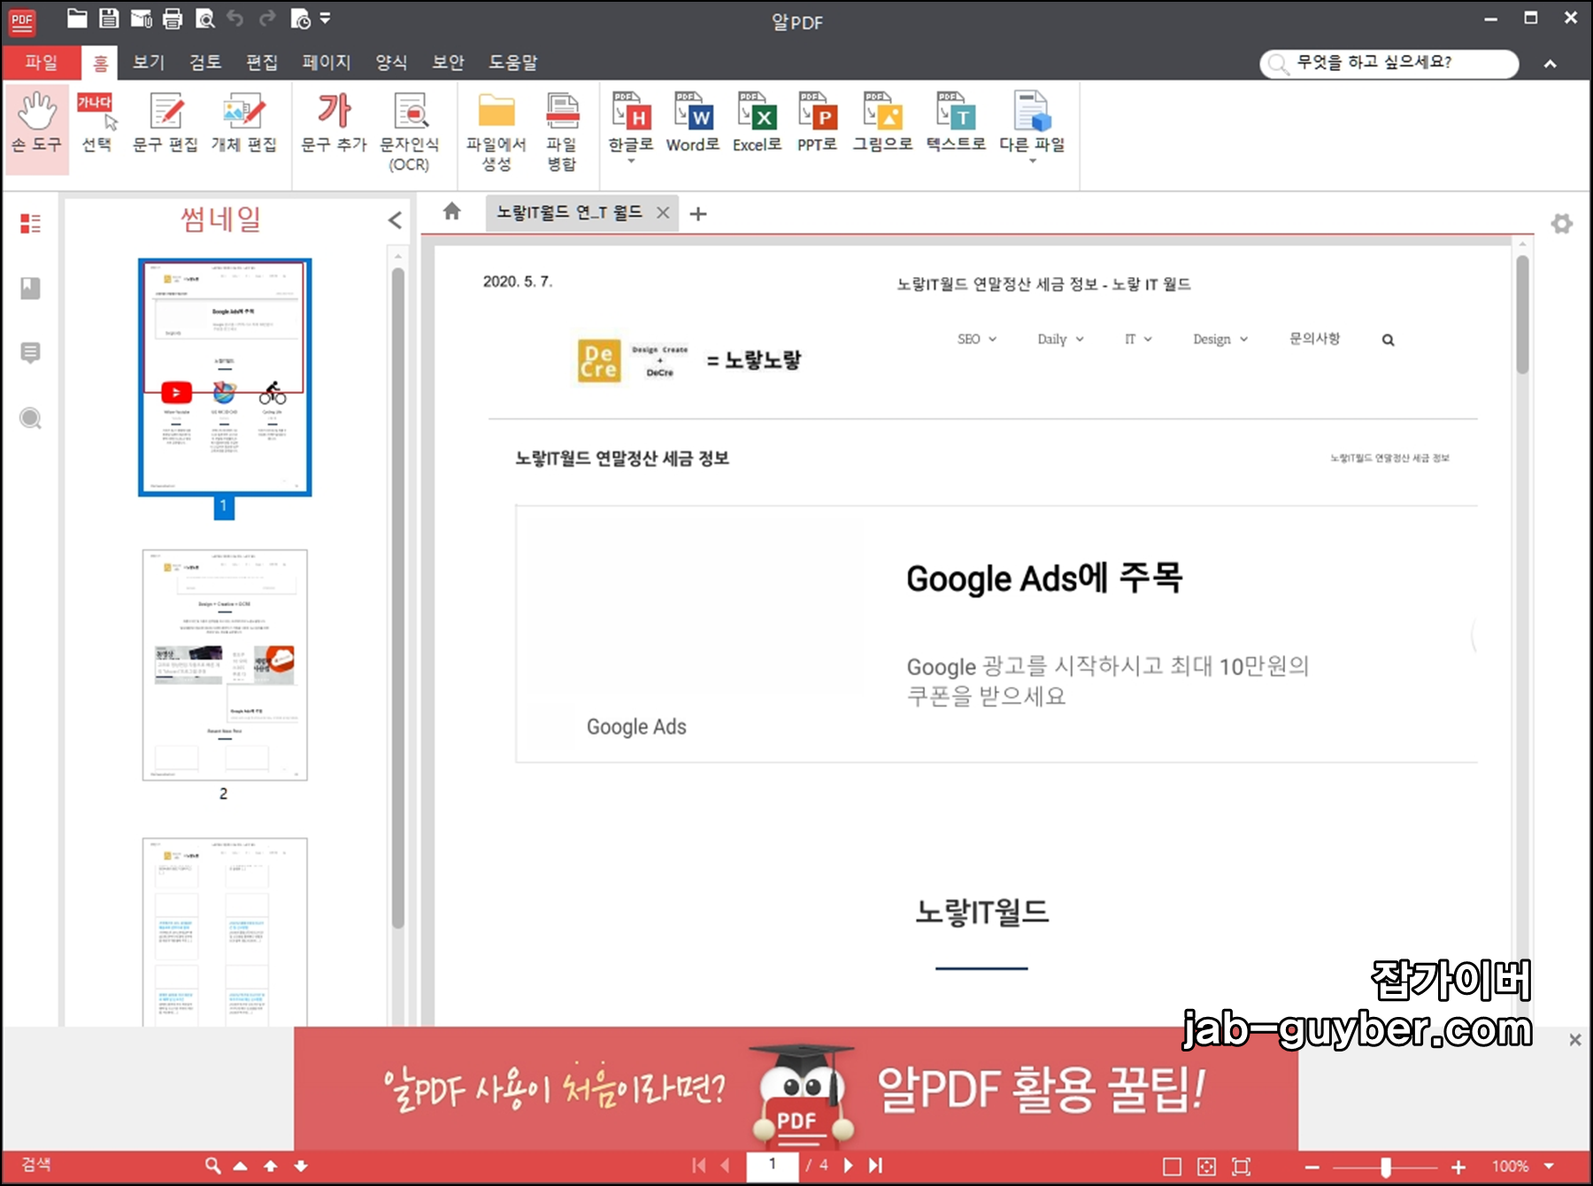Viewport: 1593px width, 1186px height.
Task: Add a new tab with plus button
Action: [698, 213]
